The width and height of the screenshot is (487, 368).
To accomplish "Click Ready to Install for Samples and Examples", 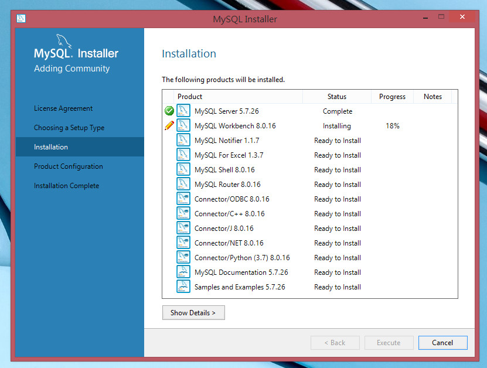I will tap(338, 287).
